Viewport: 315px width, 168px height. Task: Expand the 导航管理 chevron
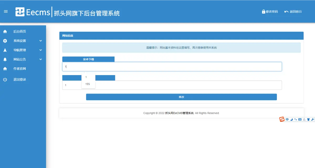pos(41,50)
